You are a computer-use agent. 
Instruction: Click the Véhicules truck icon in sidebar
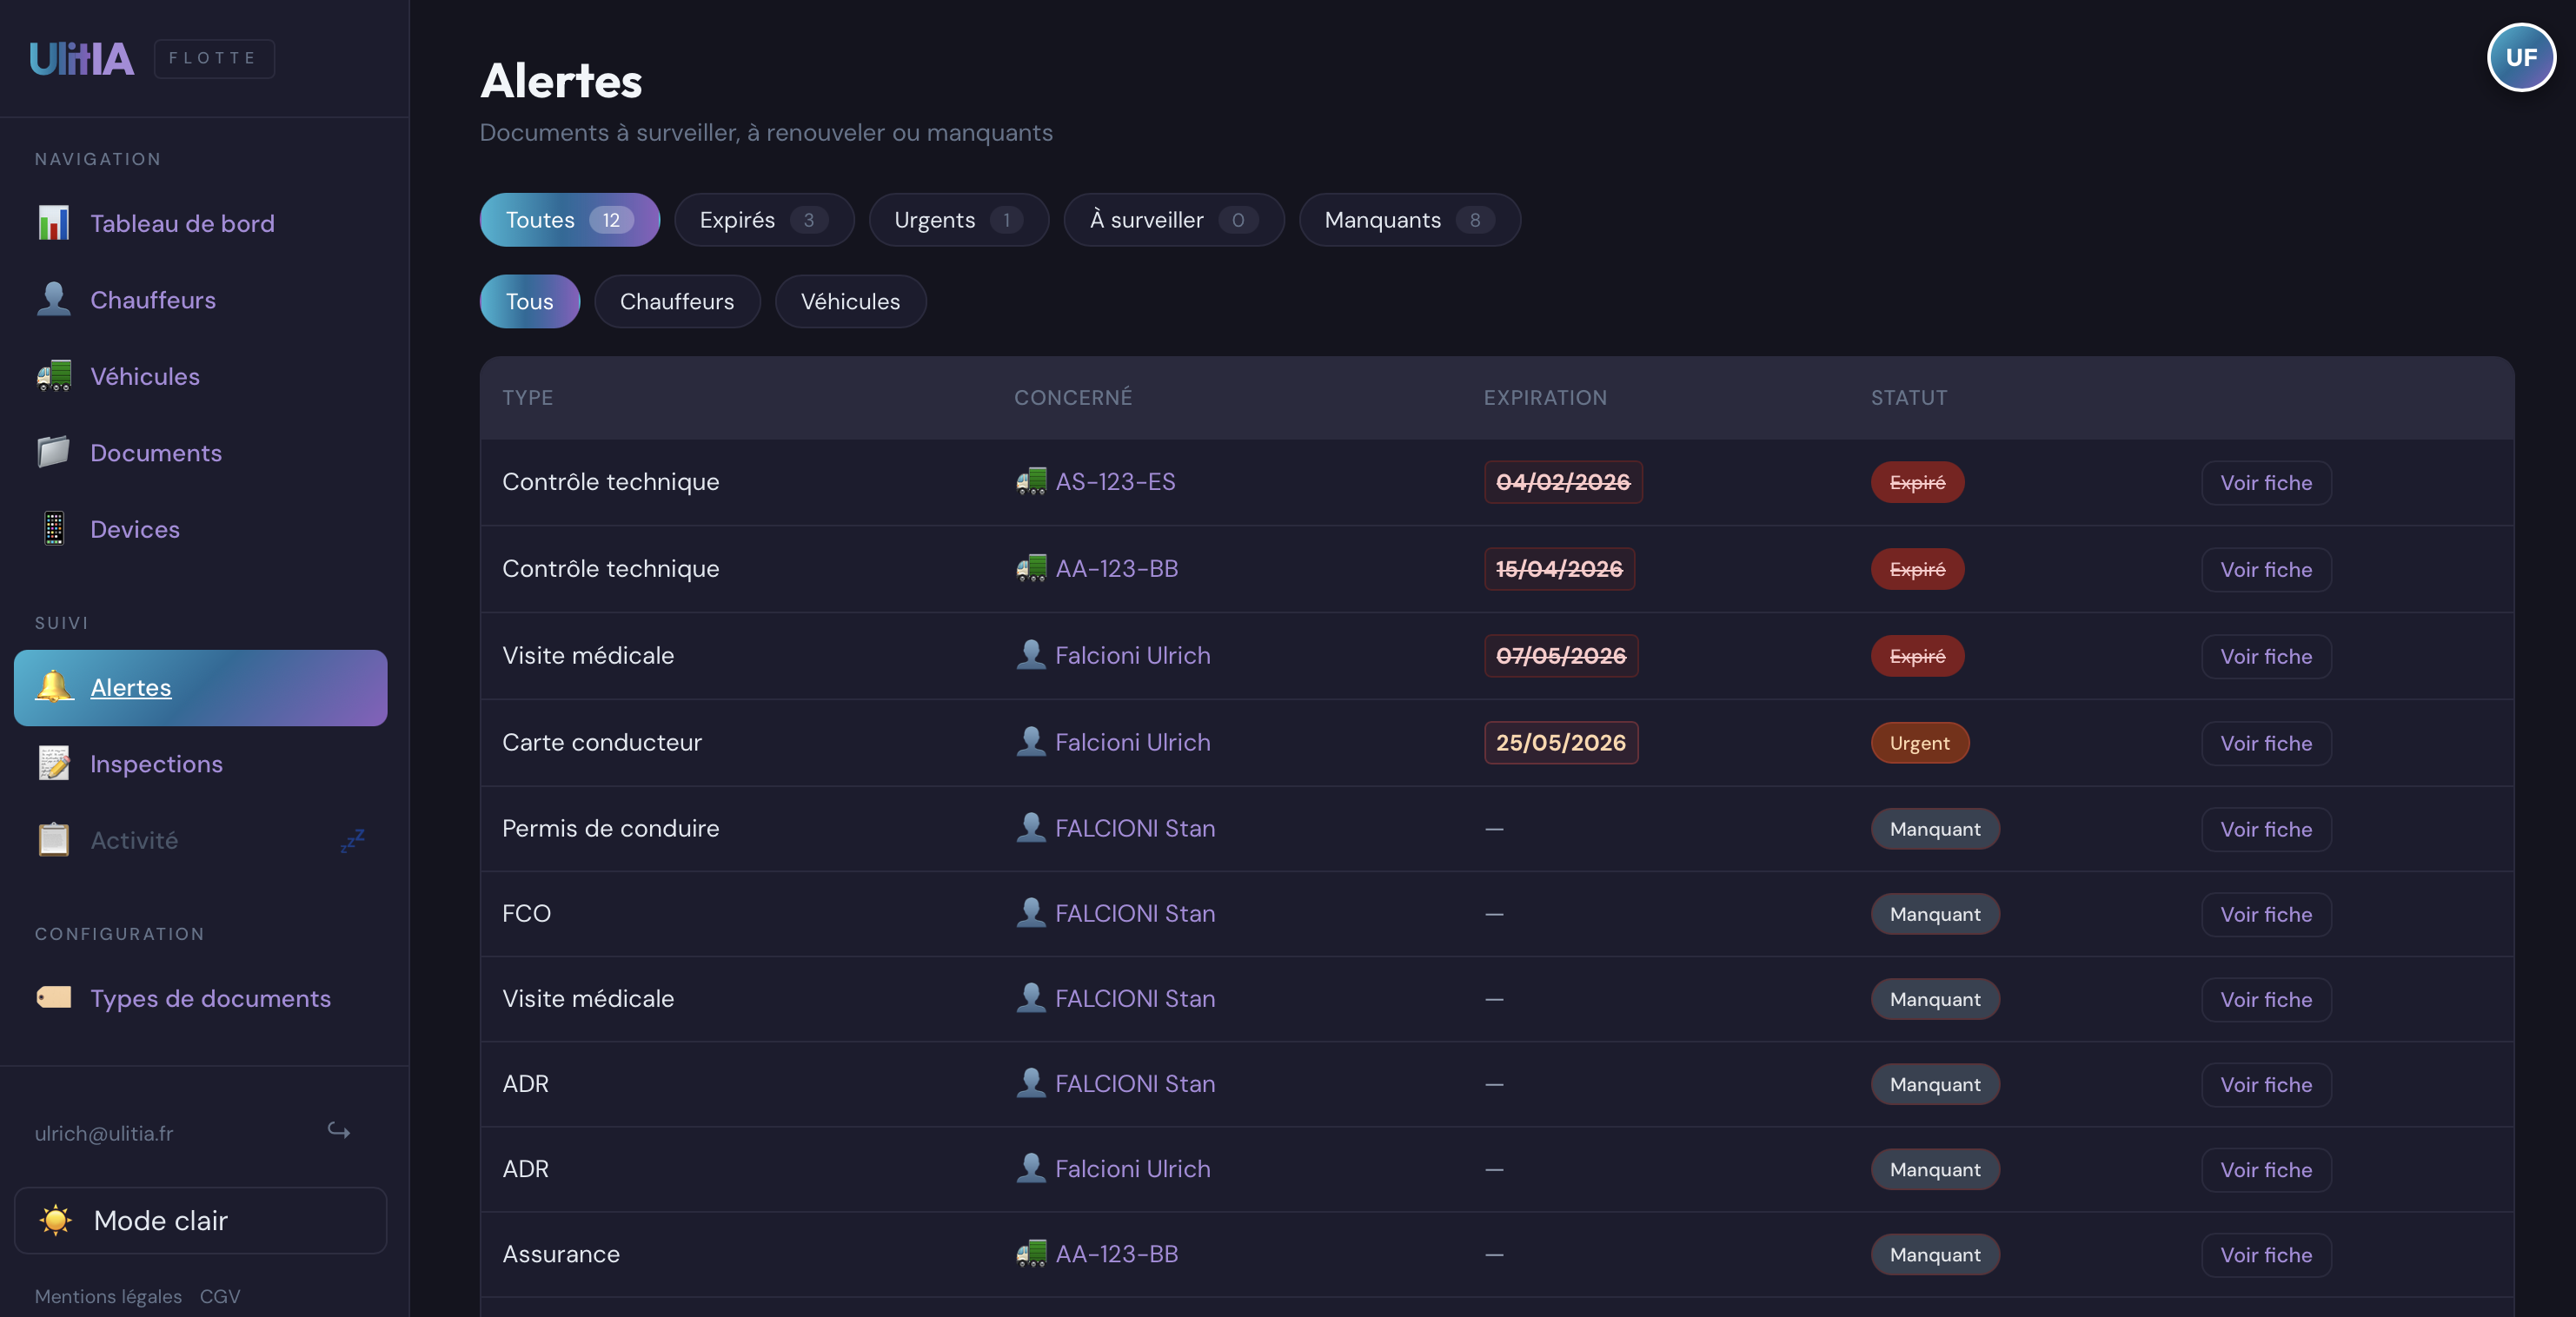coord(54,375)
